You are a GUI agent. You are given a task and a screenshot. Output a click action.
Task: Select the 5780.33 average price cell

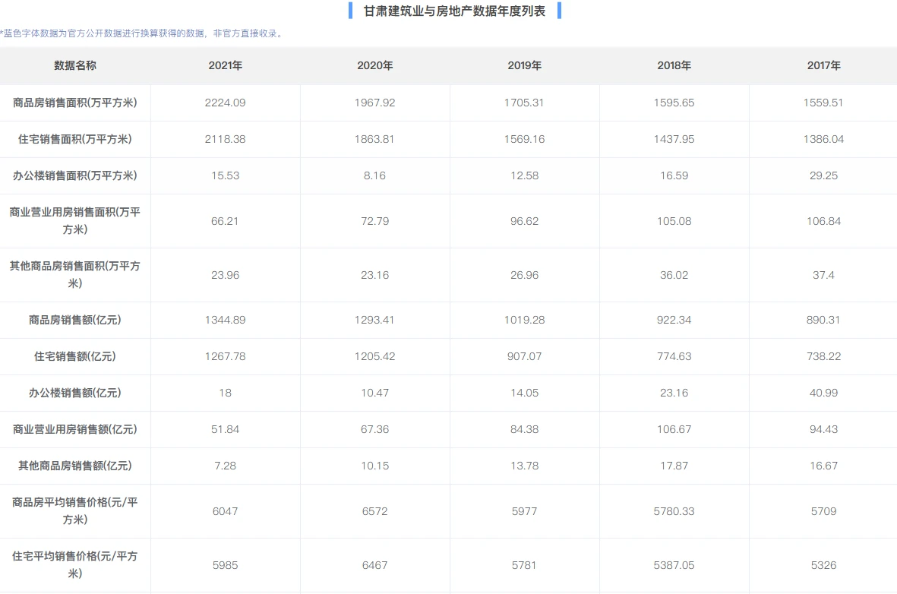click(x=674, y=512)
